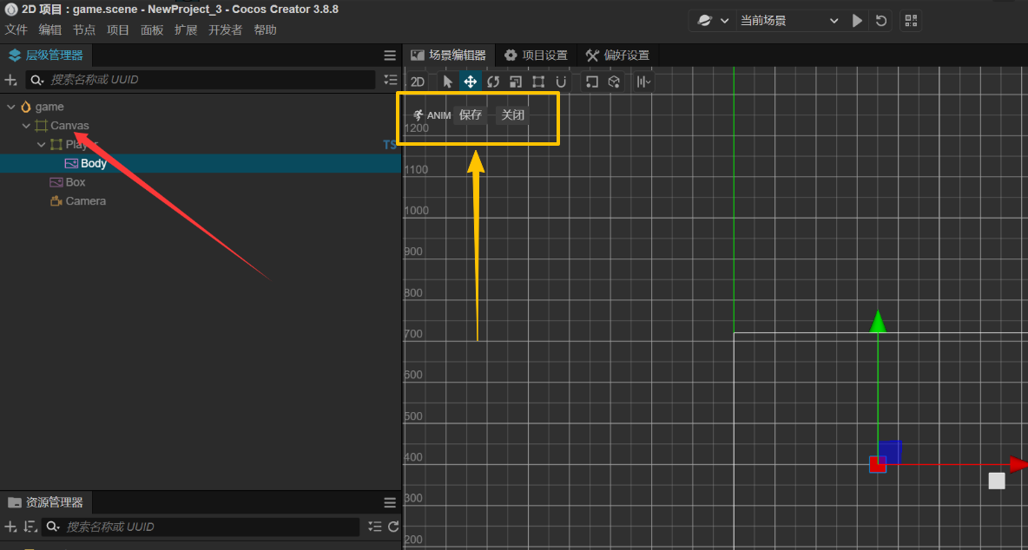Click the asset refresh icon

tap(393, 527)
